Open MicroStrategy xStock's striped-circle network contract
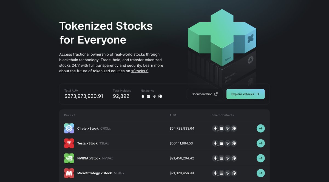Image resolution: width=329 pixels, height=182 pixels. (234, 173)
